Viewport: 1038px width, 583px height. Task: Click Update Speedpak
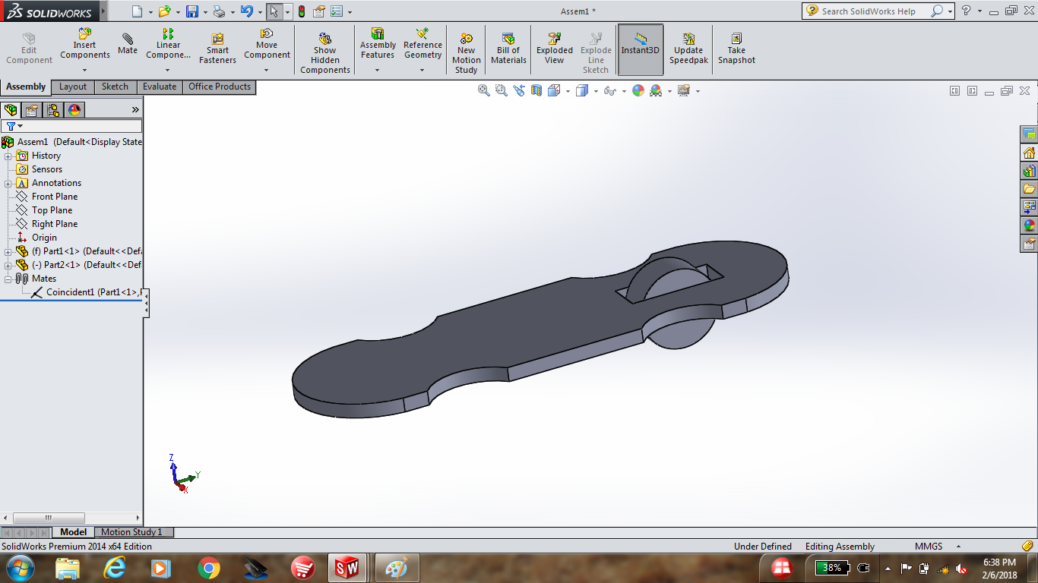[x=688, y=49]
